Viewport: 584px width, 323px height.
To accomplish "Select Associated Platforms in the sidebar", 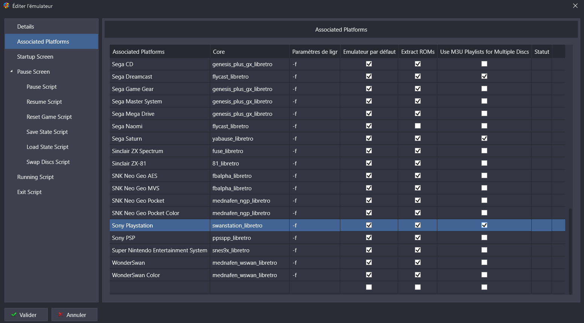I will pyautogui.click(x=52, y=41).
